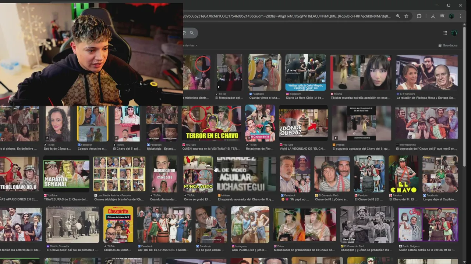Open the Guardados saved items link
The image size is (471, 264).
click(x=448, y=45)
